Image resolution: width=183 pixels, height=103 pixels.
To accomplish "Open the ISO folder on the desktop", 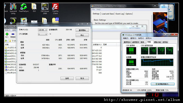I will coord(34,8).
